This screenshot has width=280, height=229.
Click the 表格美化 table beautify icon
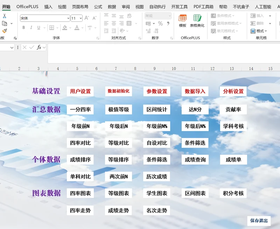(x=197, y=21)
